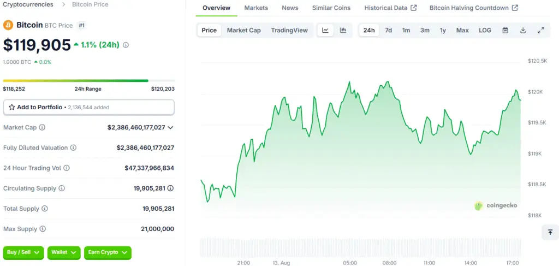Image resolution: width=559 pixels, height=266 pixels.
Task: Click the $47,337,966,834 trading volume value
Action: 150,168
